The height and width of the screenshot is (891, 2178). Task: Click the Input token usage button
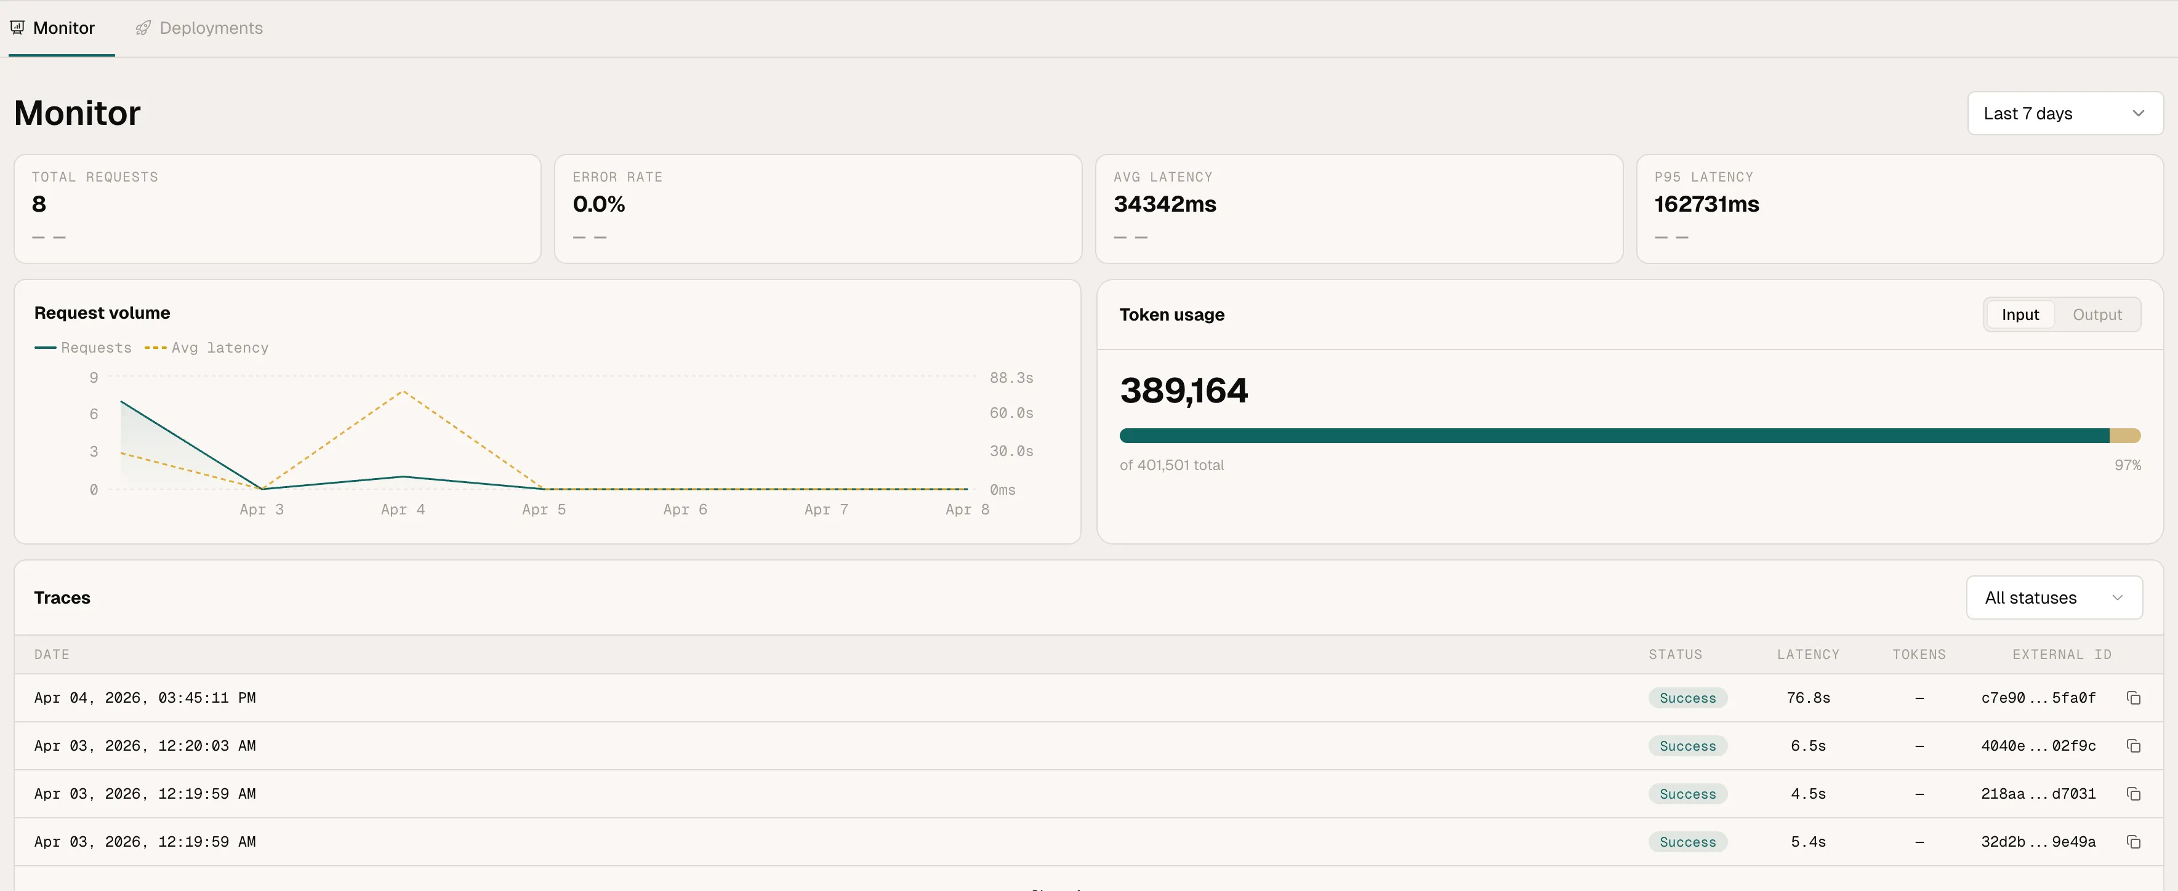click(2020, 314)
